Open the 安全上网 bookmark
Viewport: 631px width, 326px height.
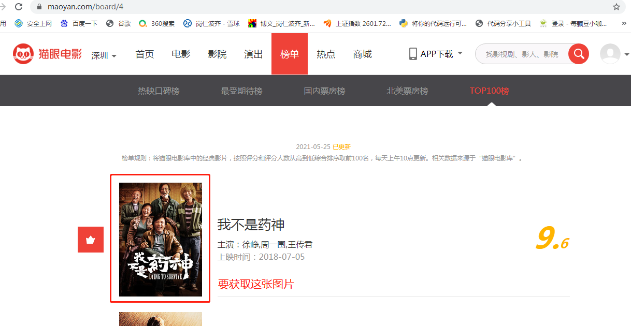tap(34, 23)
